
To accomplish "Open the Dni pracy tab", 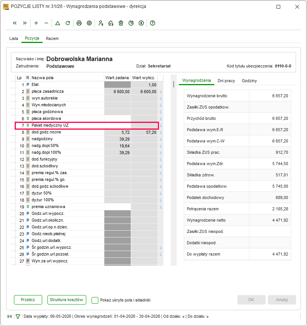I will [x=226, y=81].
